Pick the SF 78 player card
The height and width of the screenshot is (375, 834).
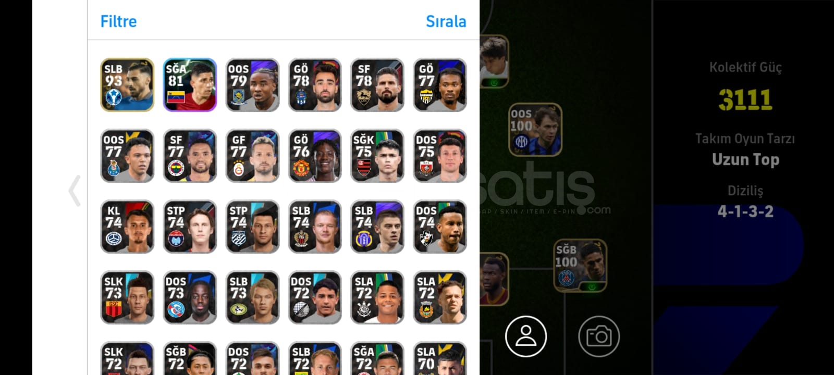coord(377,85)
